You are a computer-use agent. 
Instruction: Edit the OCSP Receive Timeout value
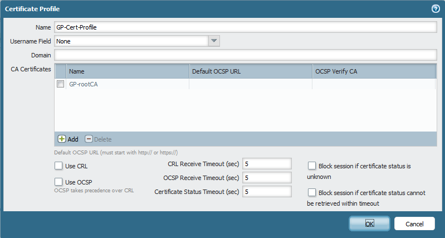coord(267,178)
